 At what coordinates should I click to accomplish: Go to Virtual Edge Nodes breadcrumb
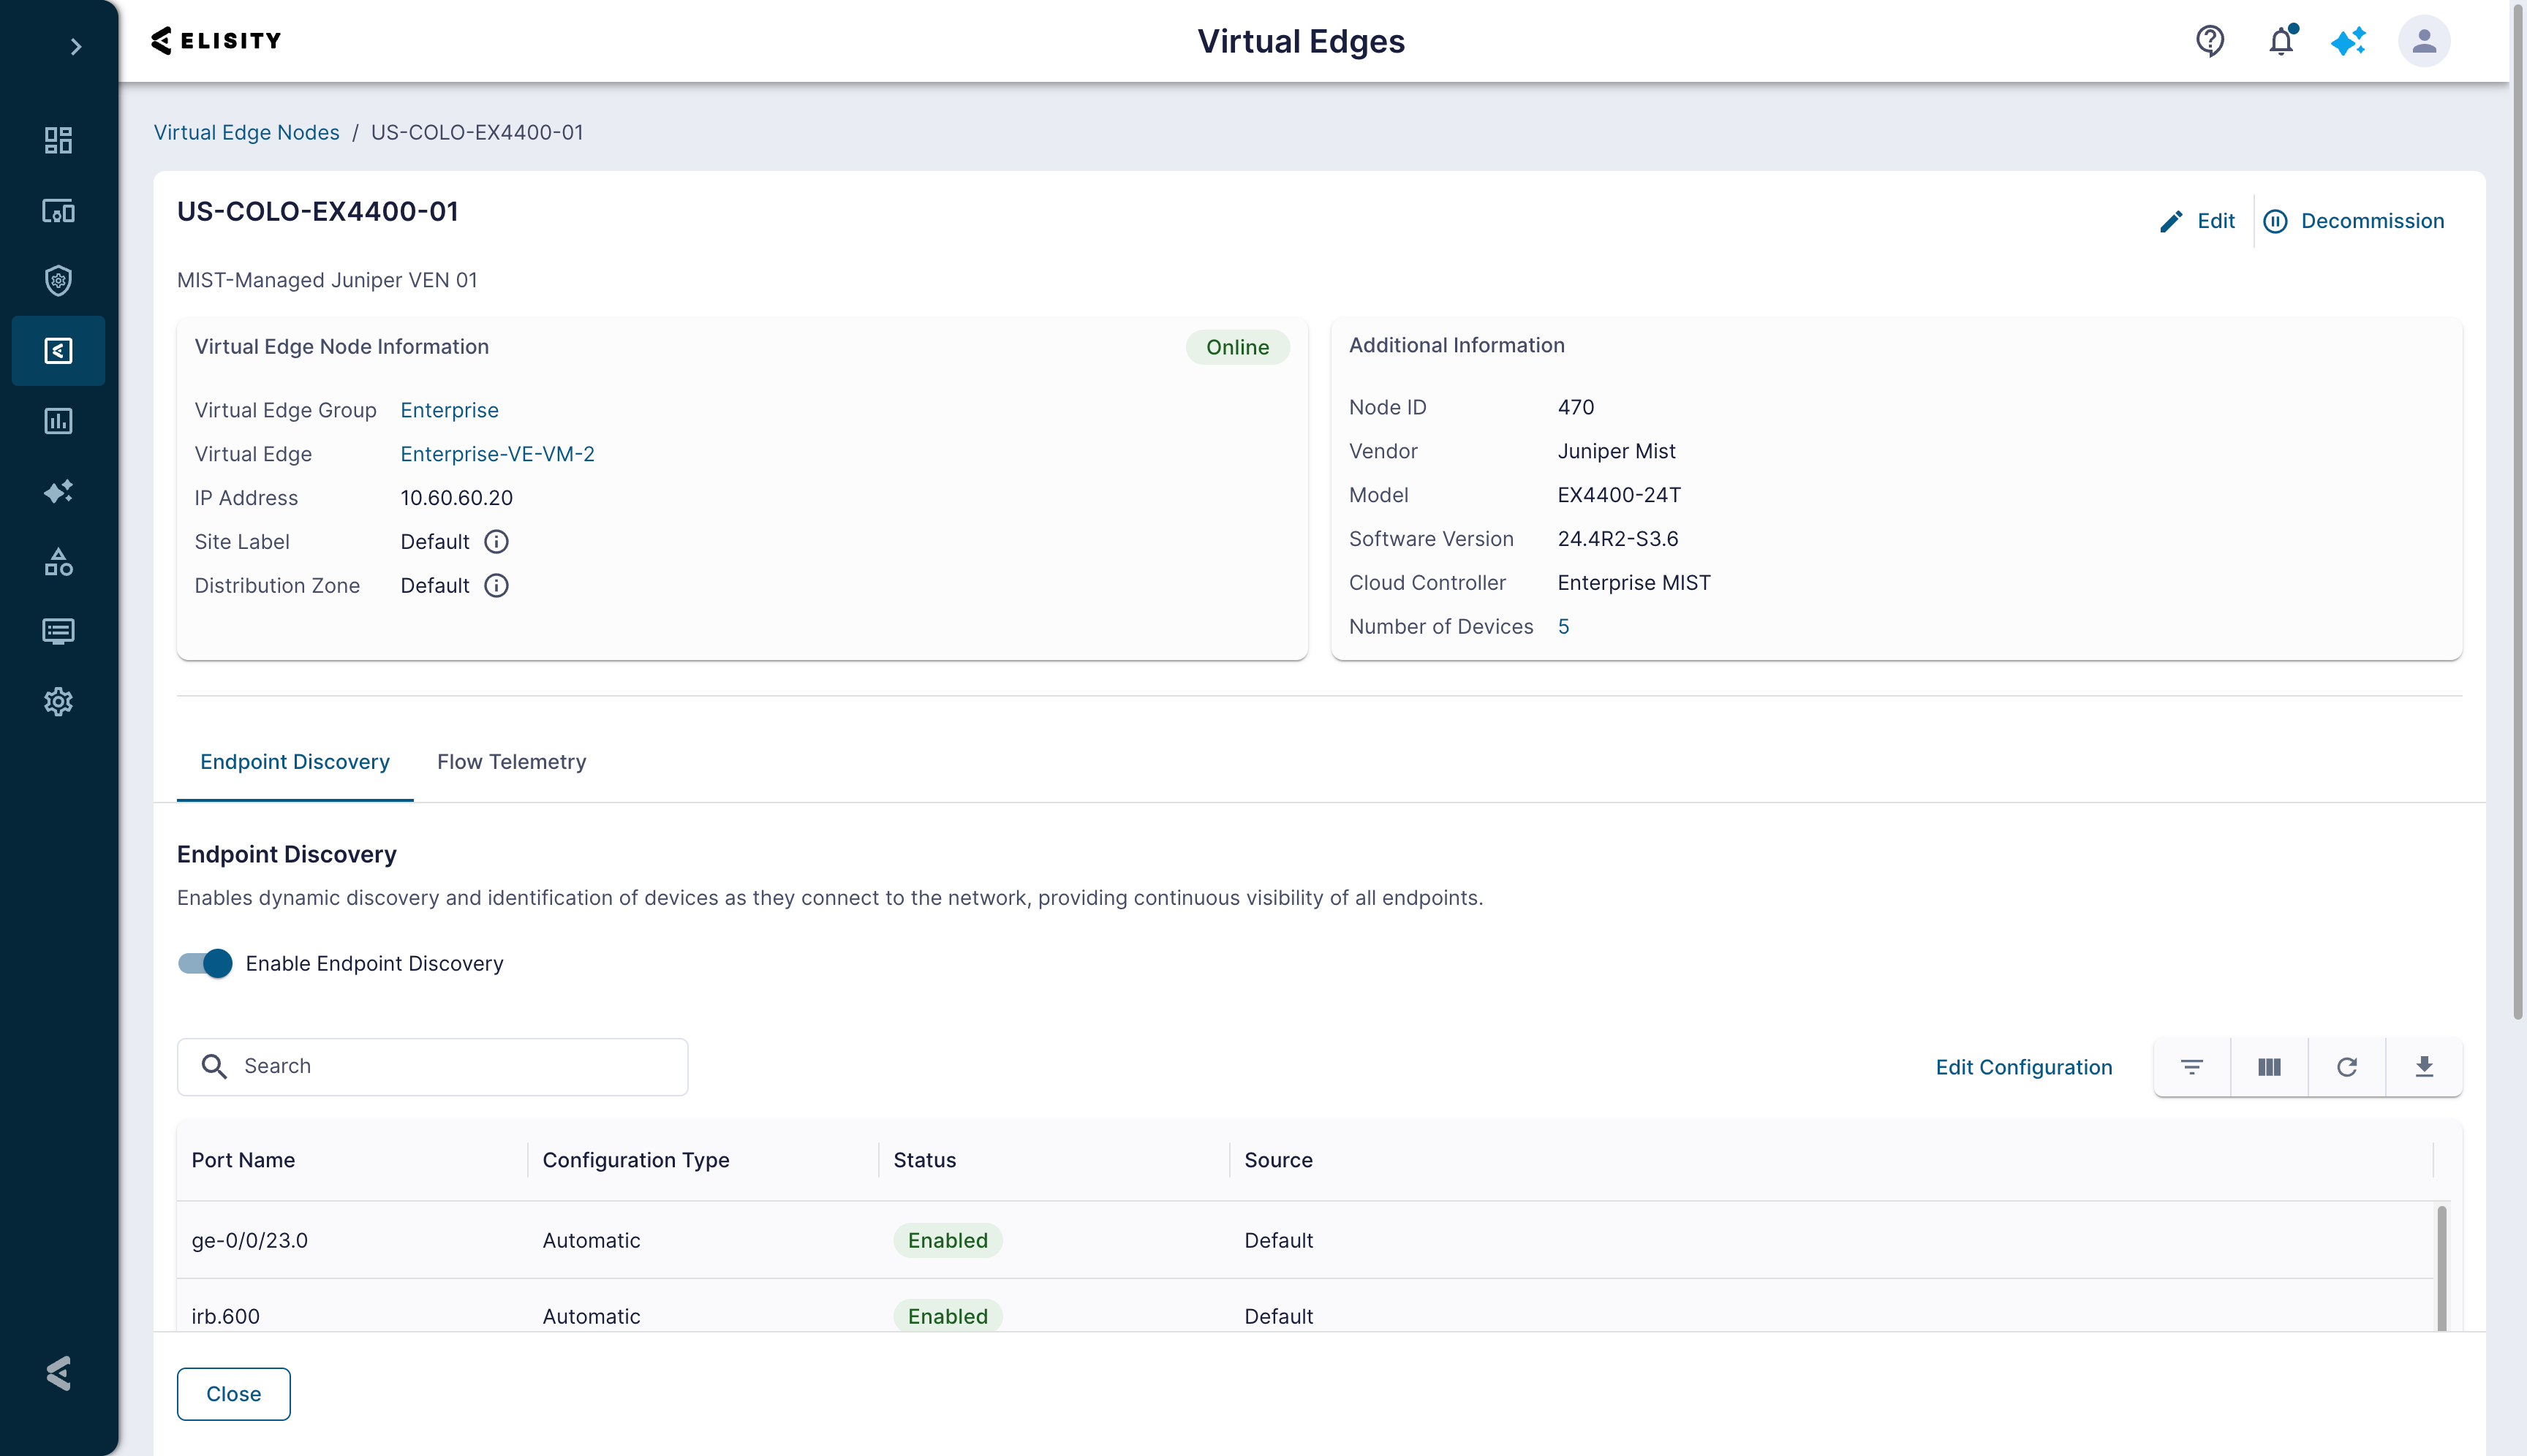246,132
